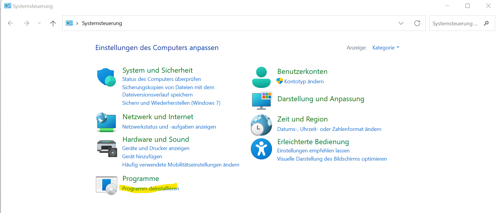Go up one level with the arrow
This screenshot has width=496, height=213.
coord(53,23)
